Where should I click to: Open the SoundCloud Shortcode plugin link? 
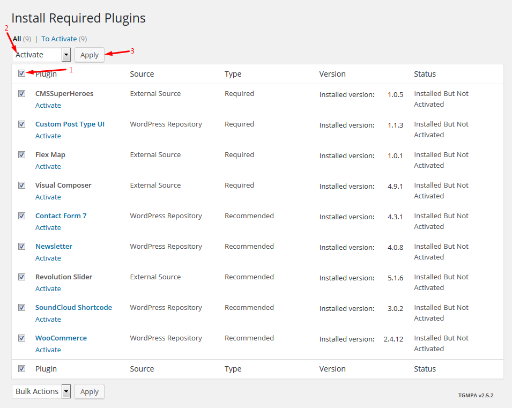pos(73,307)
